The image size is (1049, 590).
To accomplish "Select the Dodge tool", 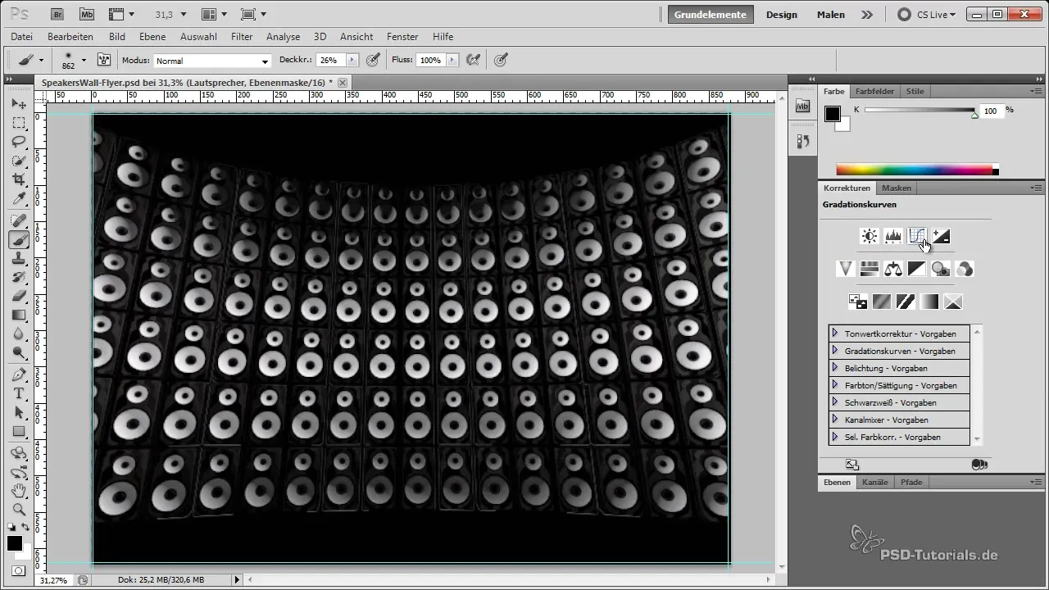I will coord(19,352).
